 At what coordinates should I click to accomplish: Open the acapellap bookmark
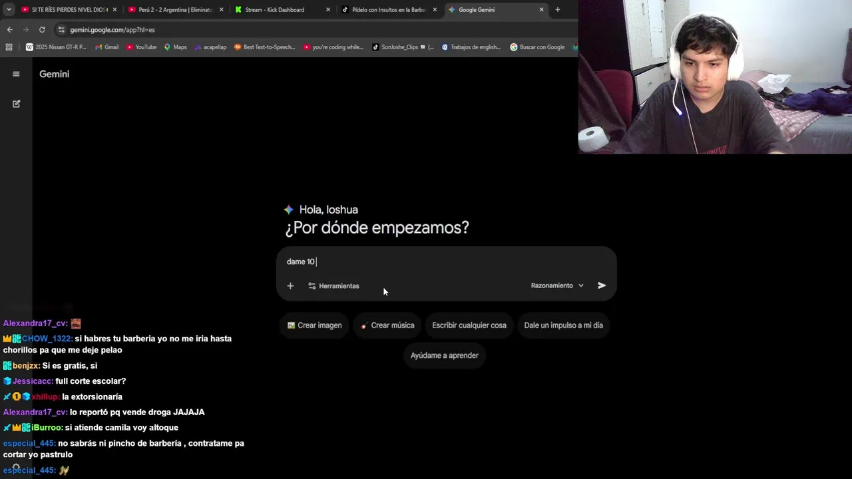point(210,47)
